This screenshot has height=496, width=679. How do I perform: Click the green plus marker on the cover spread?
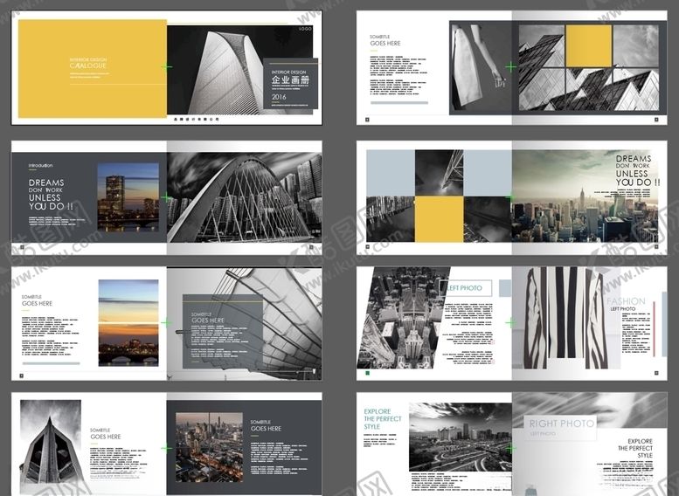tap(167, 66)
